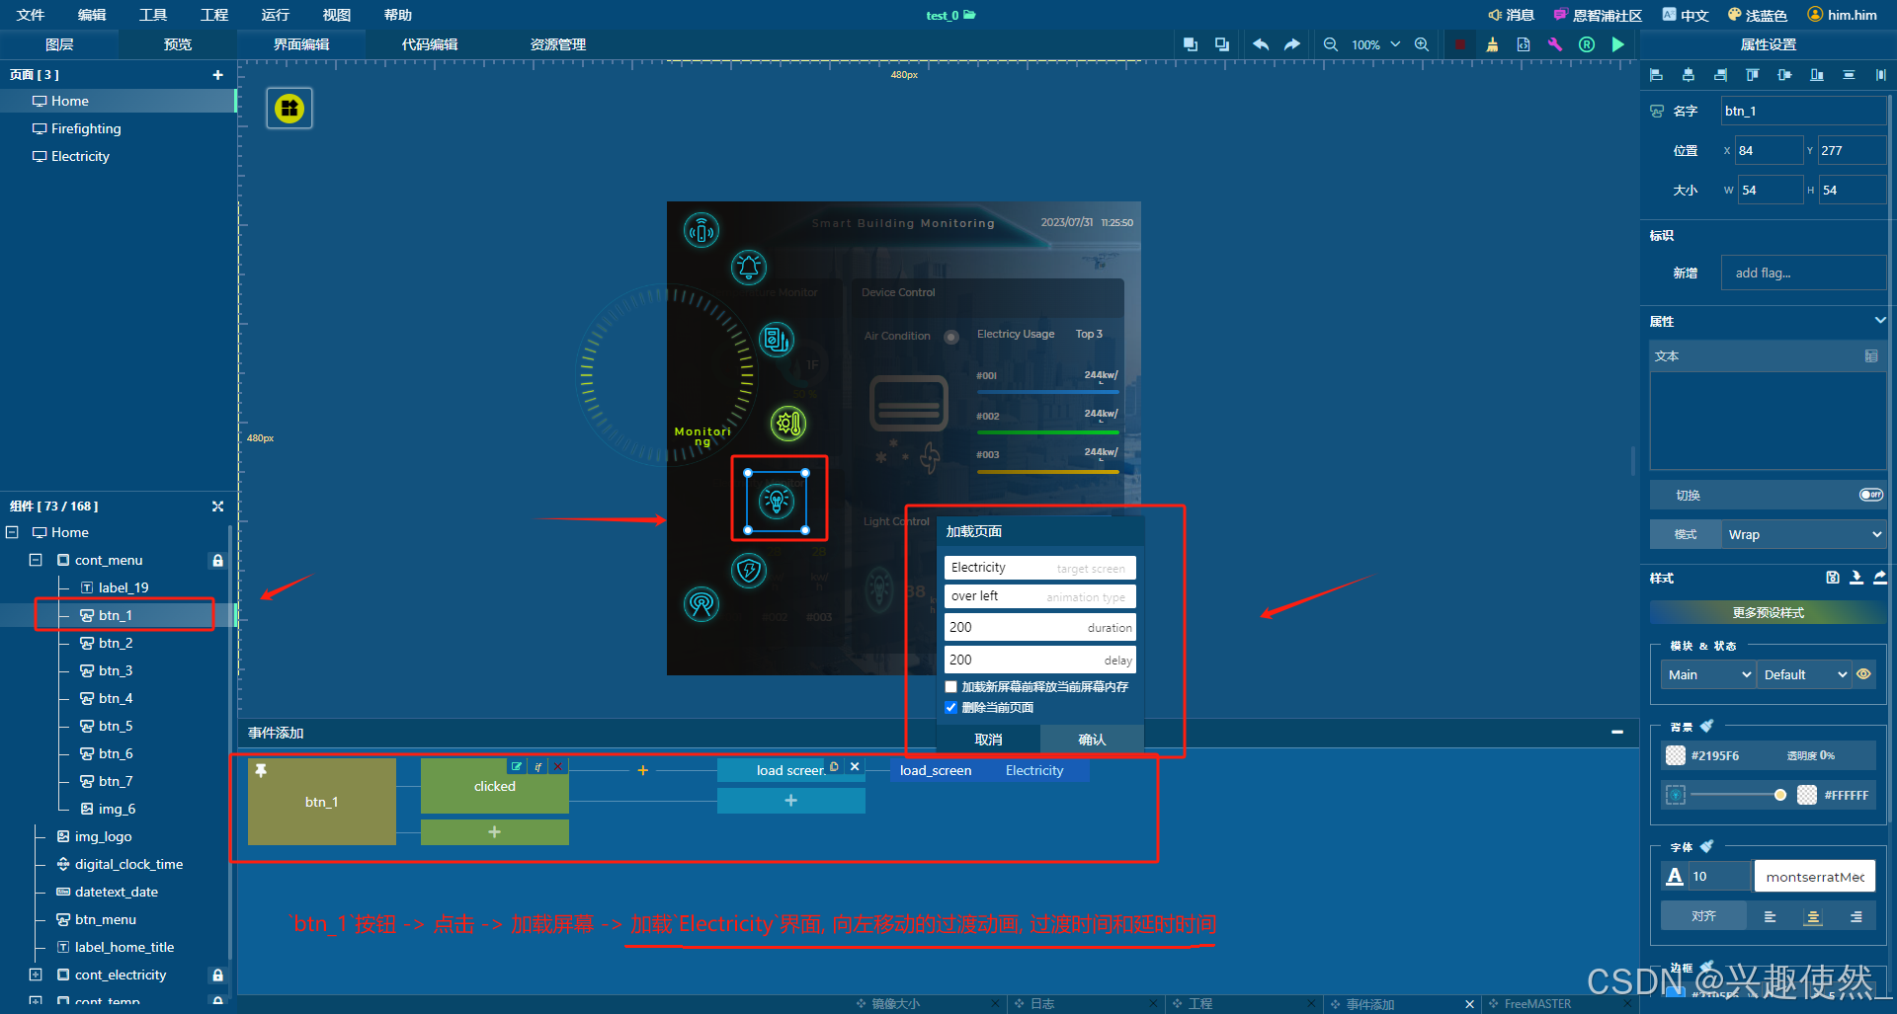Click the undo arrow in the toolbar
The width and height of the screenshot is (1897, 1014).
(1261, 44)
